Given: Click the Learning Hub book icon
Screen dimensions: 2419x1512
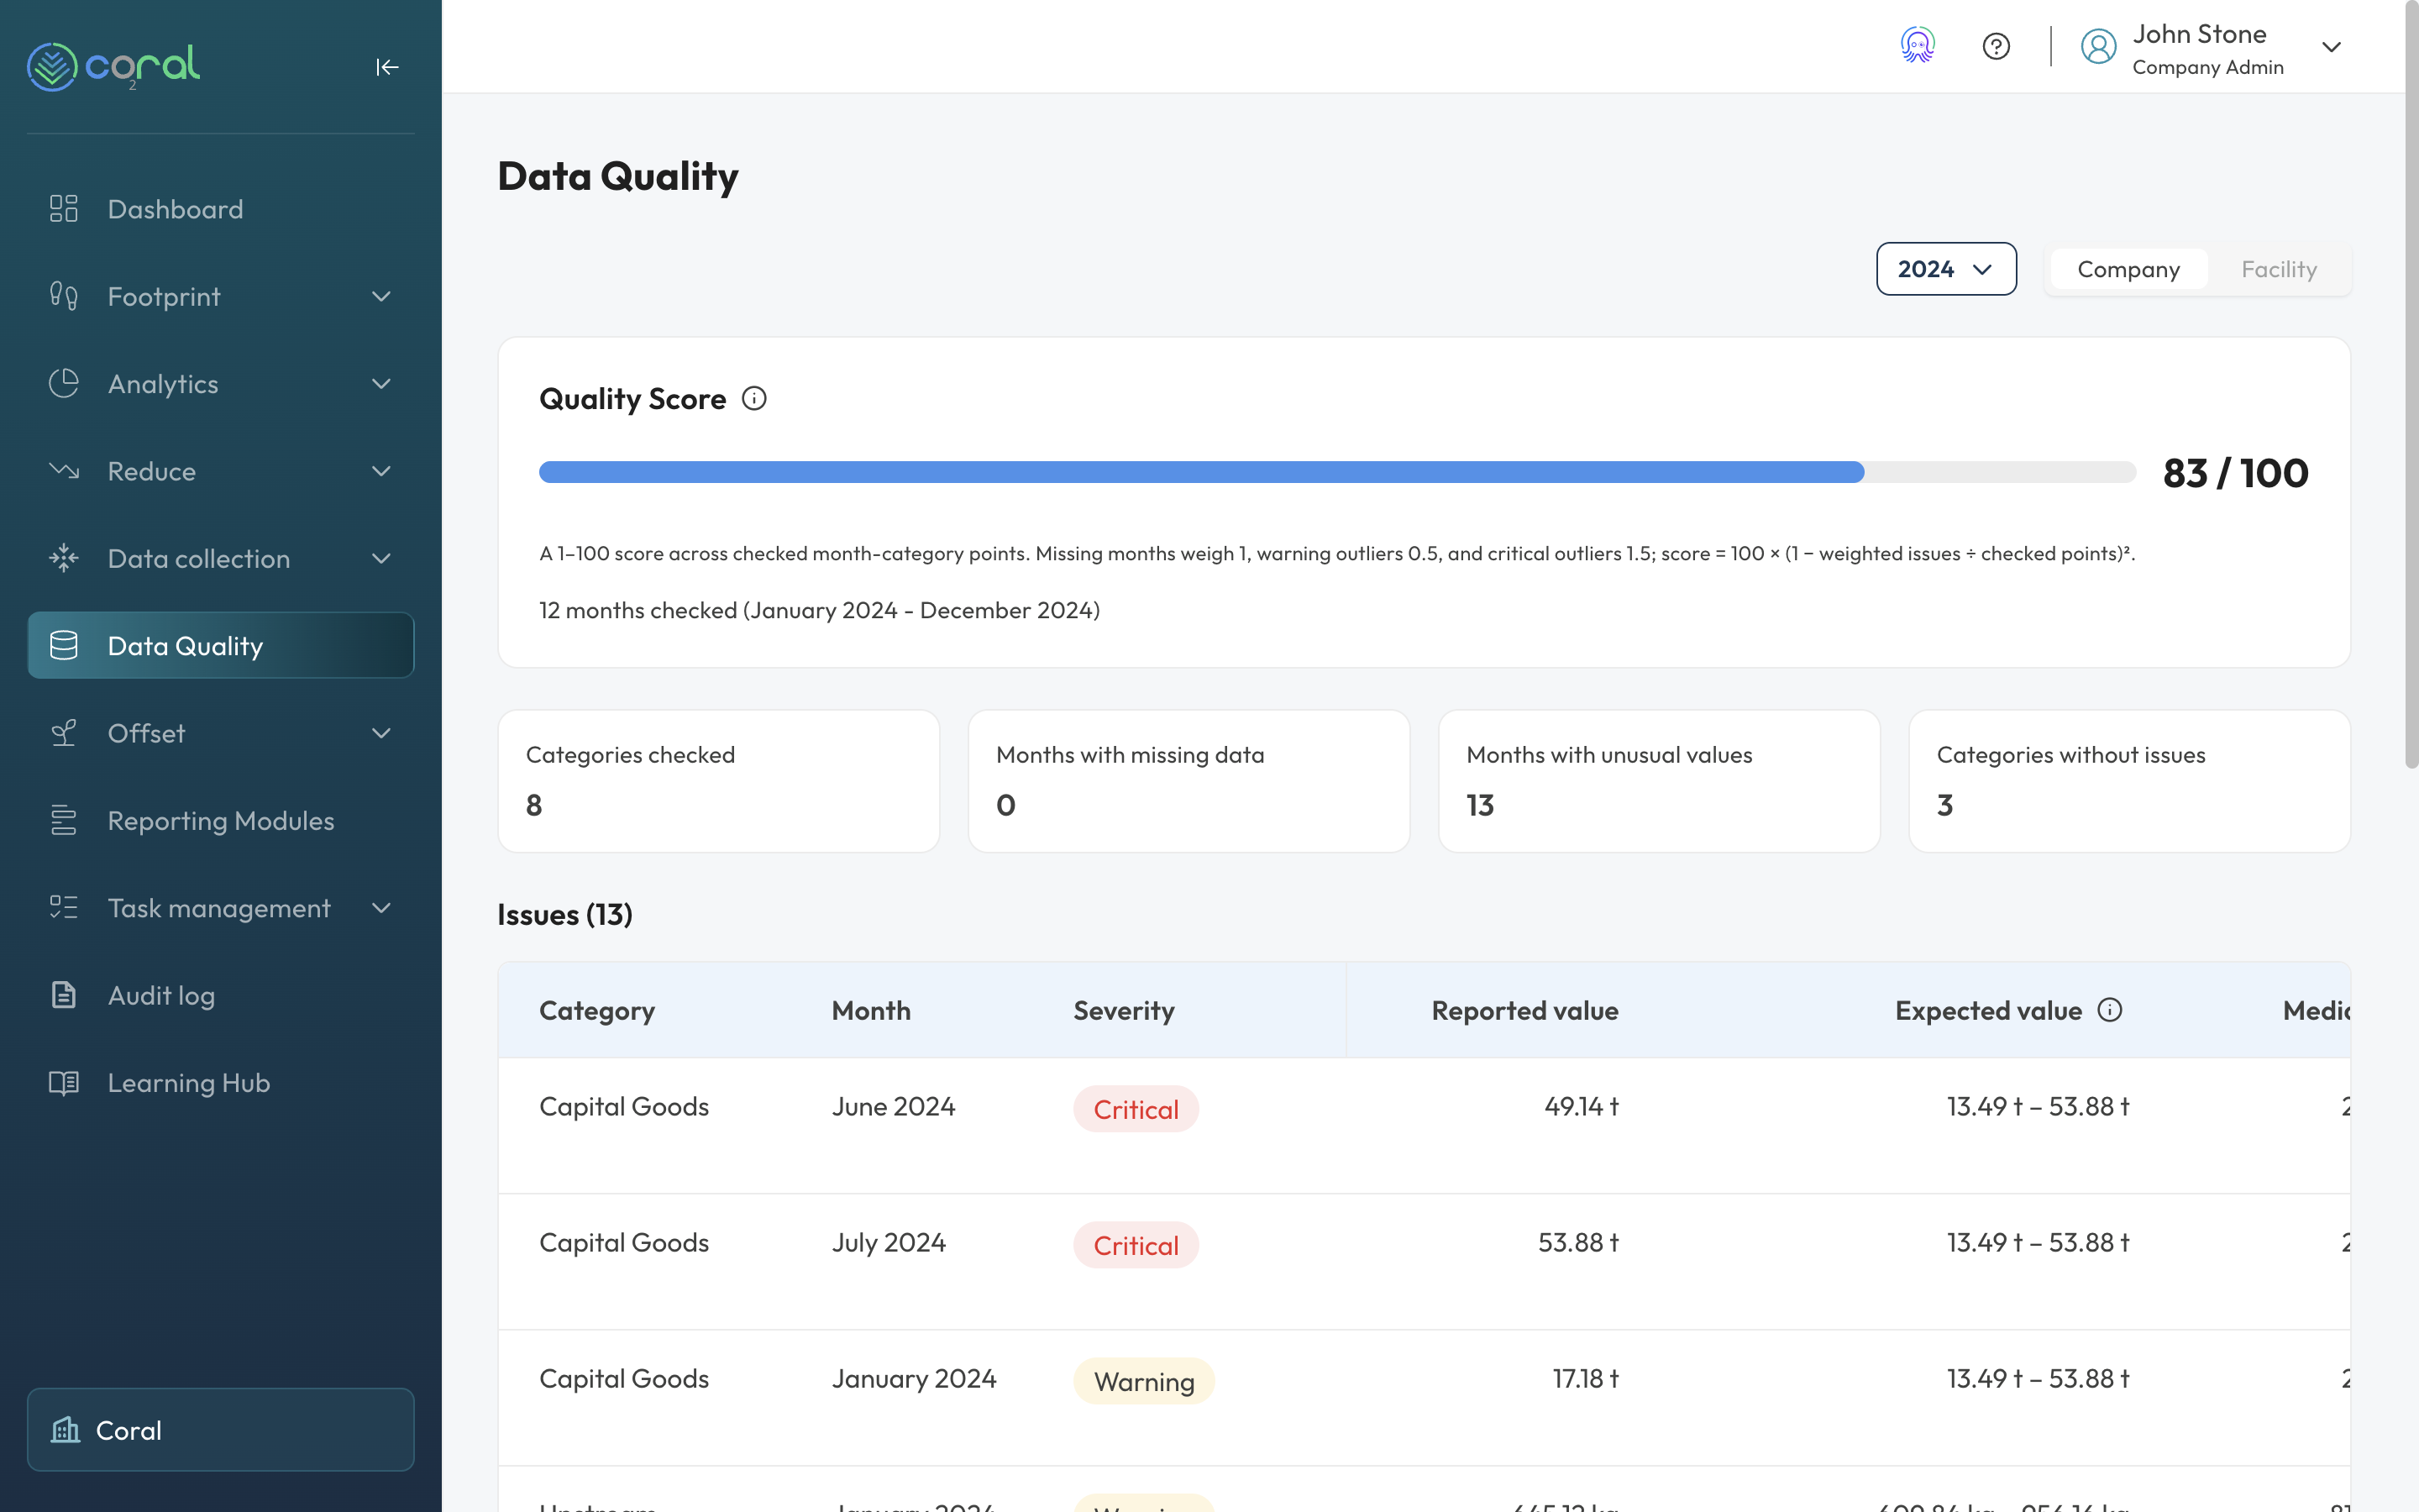Looking at the screenshot, I should 64,1083.
